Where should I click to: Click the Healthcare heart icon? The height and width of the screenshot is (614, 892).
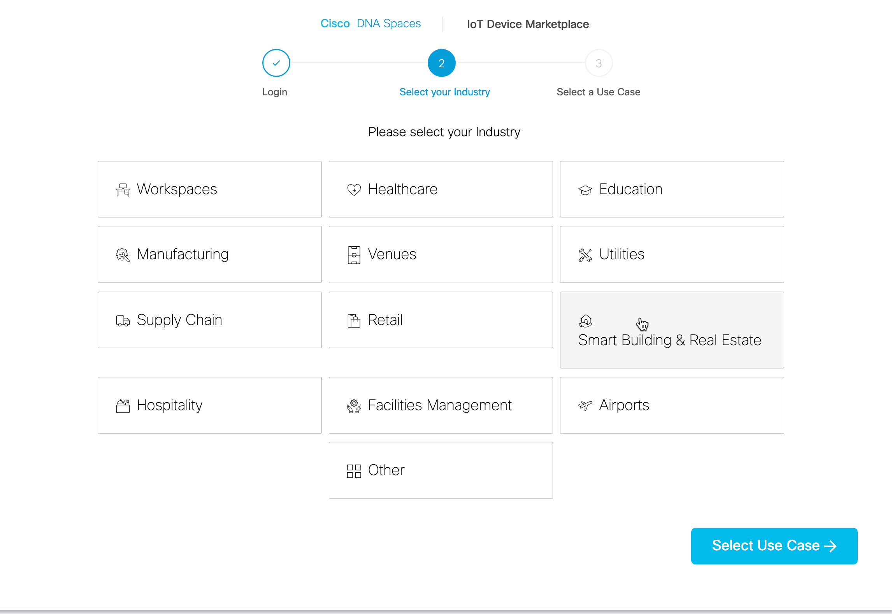click(354, 190)
